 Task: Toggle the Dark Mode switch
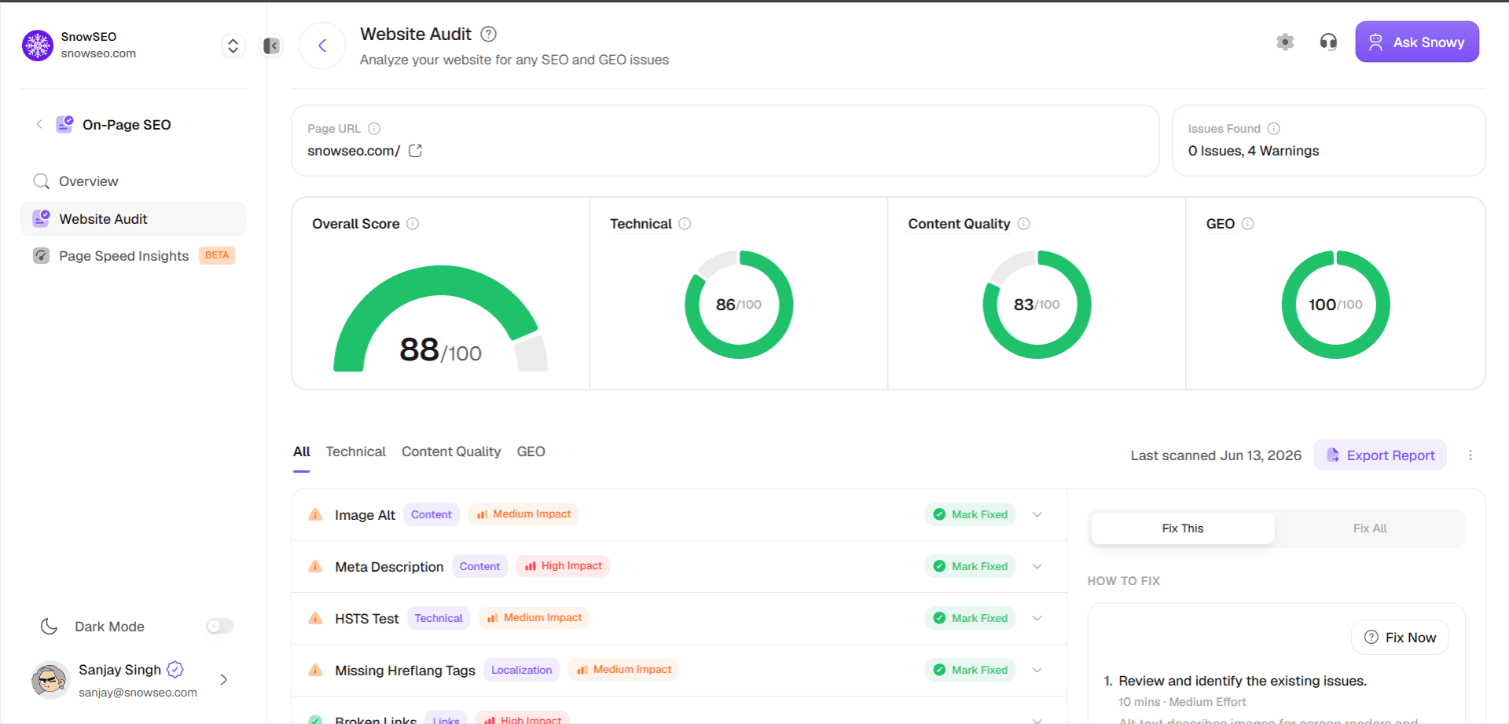tap(219, 627)
